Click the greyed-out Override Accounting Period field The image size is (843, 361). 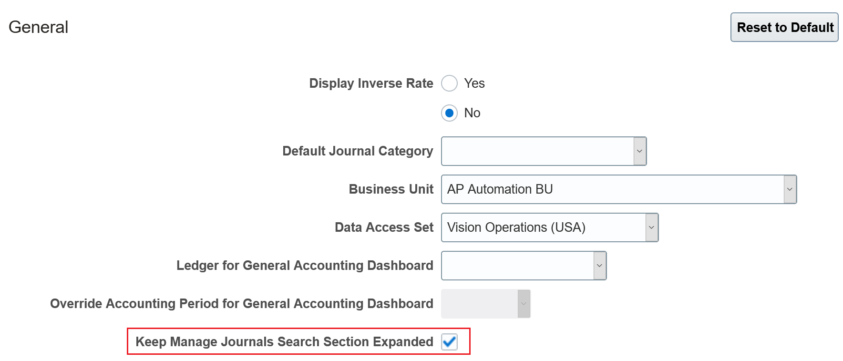pyautogui.click(x=479, y=304)
